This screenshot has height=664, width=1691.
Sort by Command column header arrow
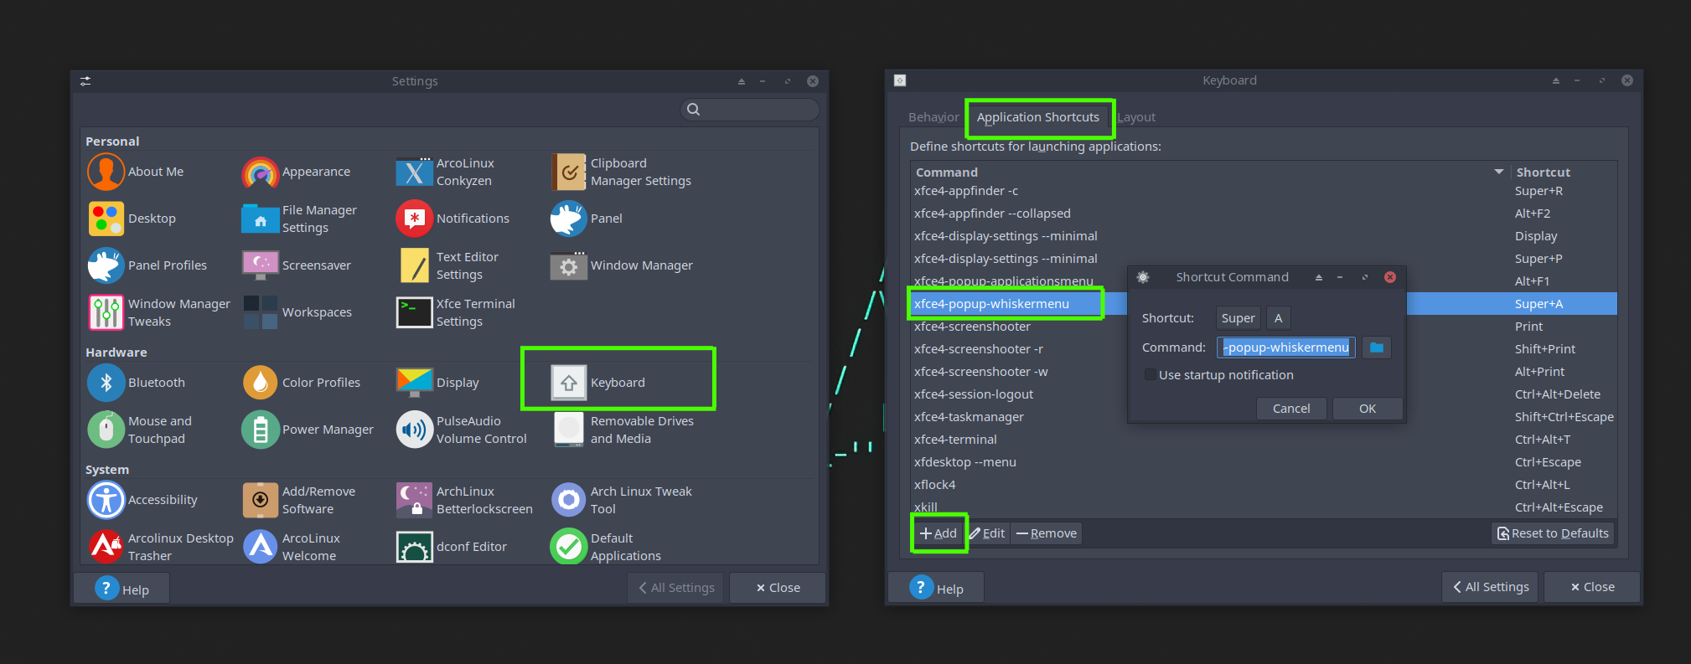pos(1499,172)
